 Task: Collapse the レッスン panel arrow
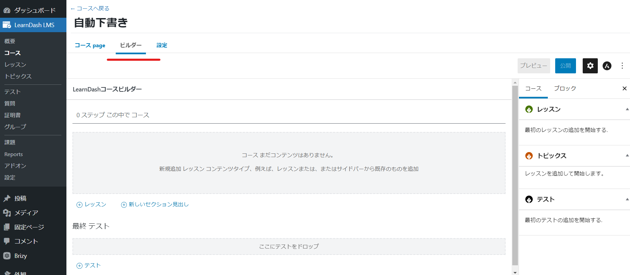point(627,109)
